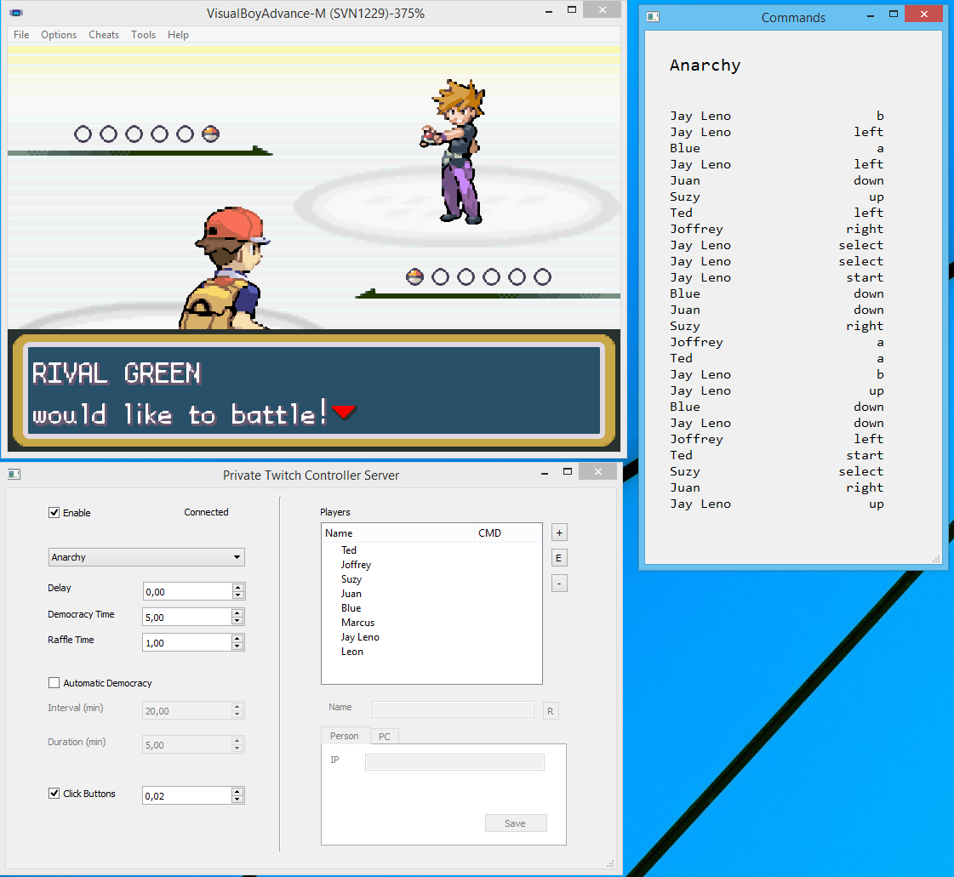Image resolution: width=954 pixels, height=877 pixels.
Task: Click the CMD column header in Players
Action: (x=507, y=532)
